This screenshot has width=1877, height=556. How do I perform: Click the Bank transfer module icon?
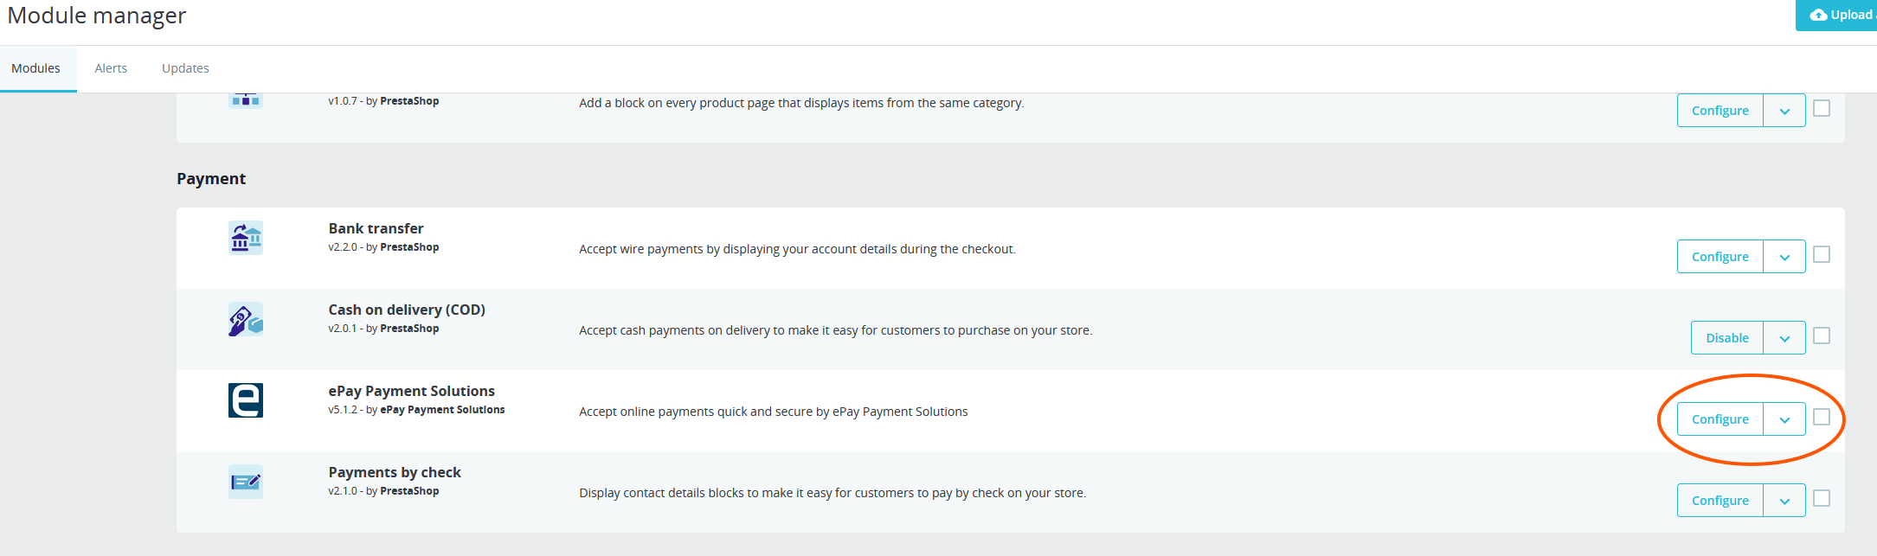click(x=246, y=238)
